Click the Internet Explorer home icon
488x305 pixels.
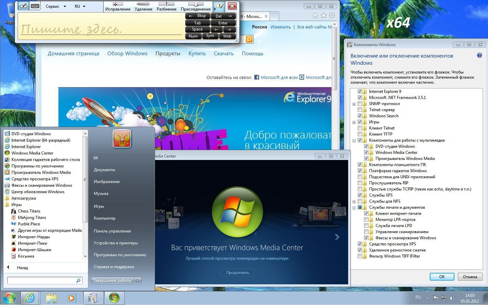tap(315, 16)
